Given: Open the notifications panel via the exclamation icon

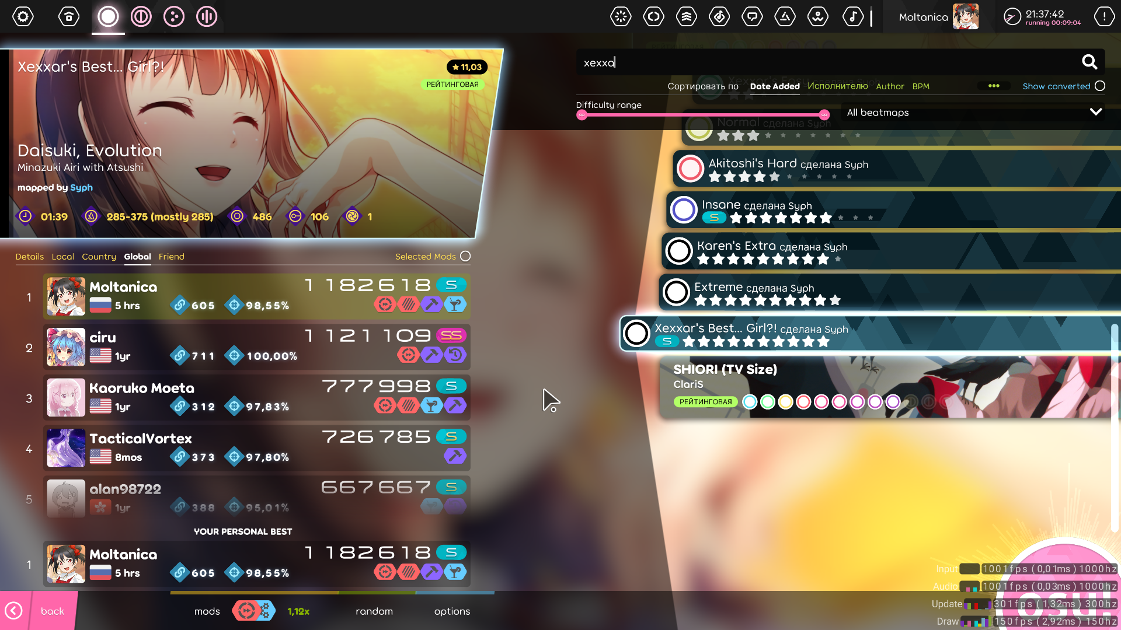Looking at the screenshot, I should (x=1103, y=16).
